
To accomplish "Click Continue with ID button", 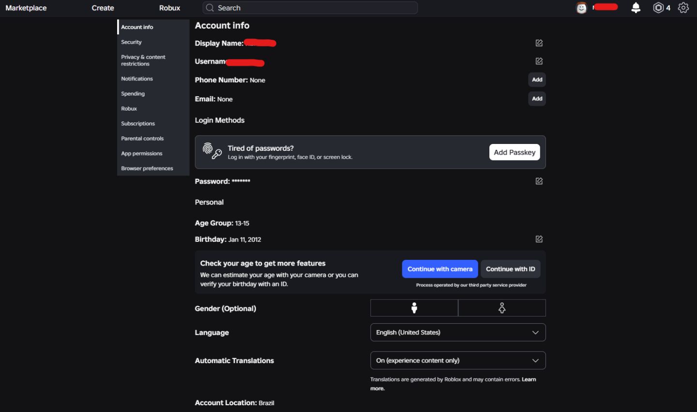I will (511, 269).
